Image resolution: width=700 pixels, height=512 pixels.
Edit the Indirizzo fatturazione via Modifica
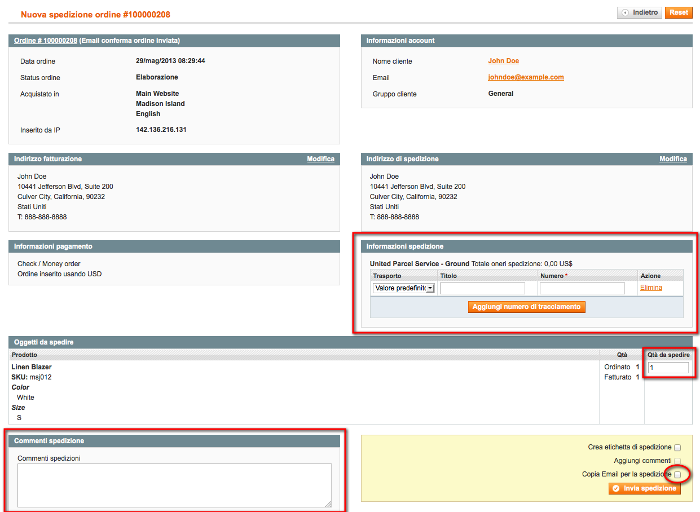pyautogui.click(x=320, y=158)
